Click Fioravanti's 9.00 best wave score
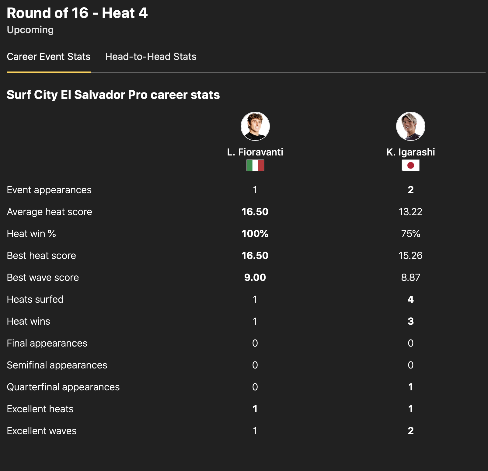The image size is (488, 471). point(255,277)
